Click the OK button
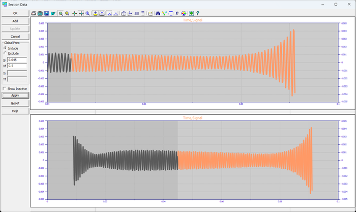356x212 pixels. [x=15, y=13]
